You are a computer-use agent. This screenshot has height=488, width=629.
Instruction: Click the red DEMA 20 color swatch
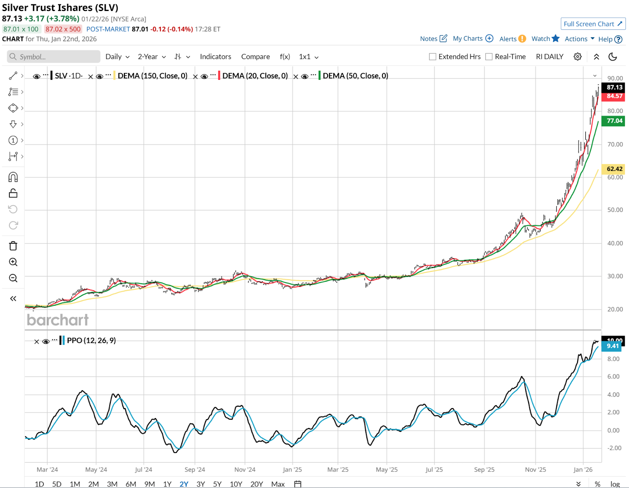tap(219, 75)
